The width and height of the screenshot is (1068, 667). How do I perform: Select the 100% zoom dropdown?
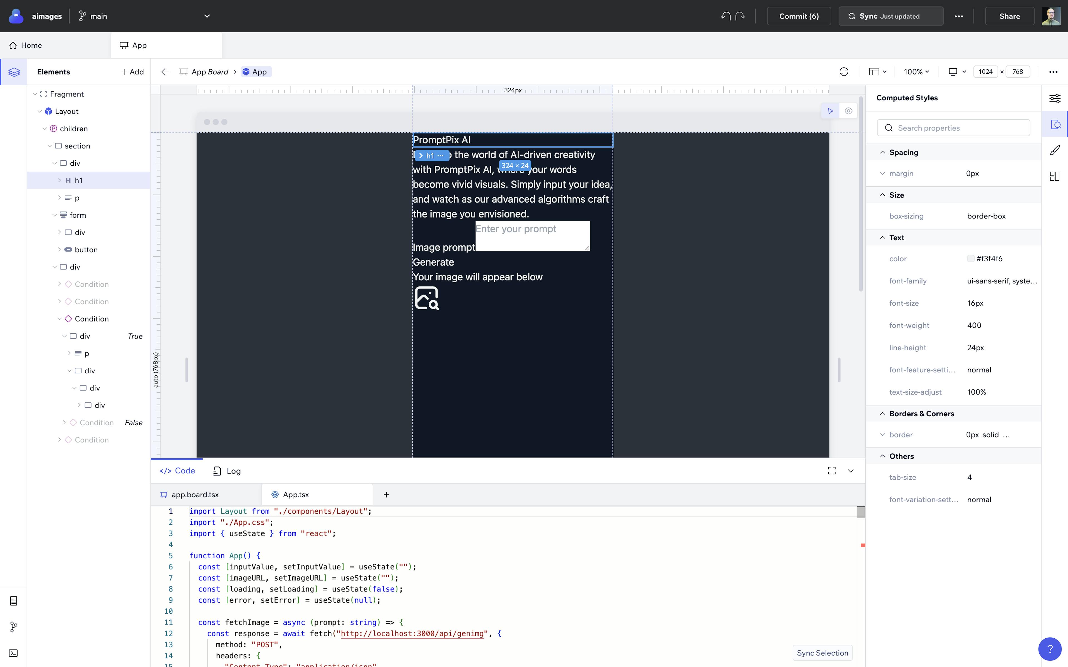(x=916, y=71)
